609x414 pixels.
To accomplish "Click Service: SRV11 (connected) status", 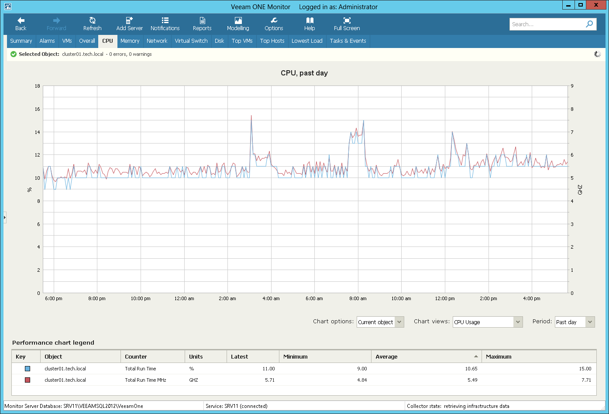I will (236, 406).
